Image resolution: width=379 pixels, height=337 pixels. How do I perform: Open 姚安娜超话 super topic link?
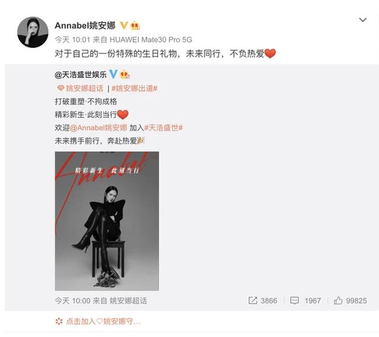click(84, 88)
